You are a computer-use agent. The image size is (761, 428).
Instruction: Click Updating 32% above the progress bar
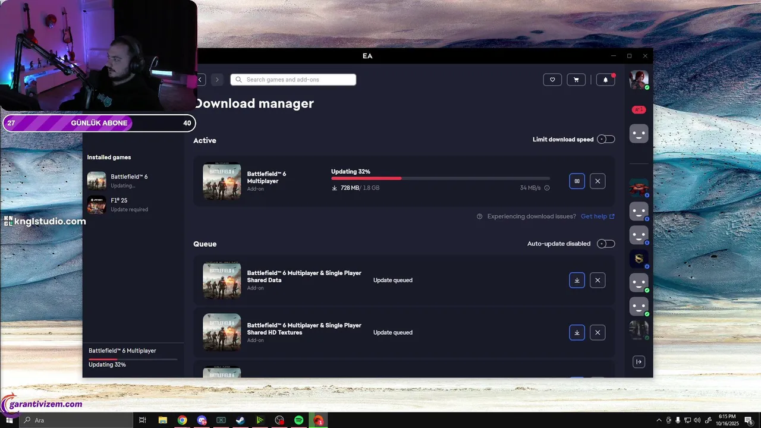[x=351, y=171]
